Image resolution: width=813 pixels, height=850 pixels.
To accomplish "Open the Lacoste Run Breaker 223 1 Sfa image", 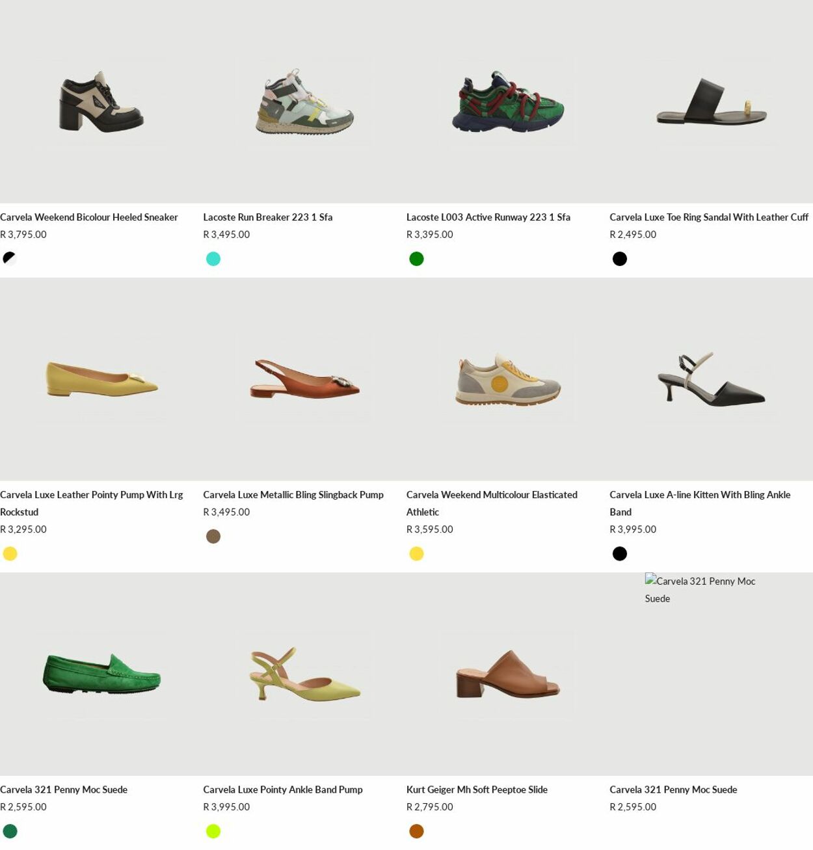I will pyautogui.click(x=304, y=101).
